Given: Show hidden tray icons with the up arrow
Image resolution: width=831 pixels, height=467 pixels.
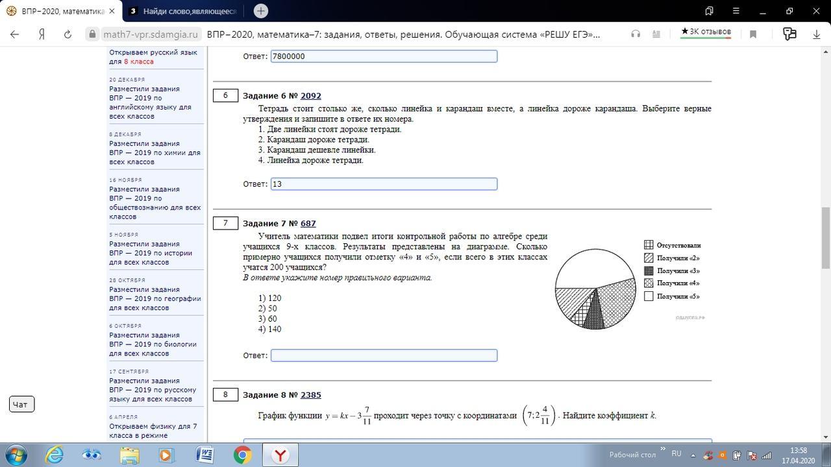Looking at the screenshot, I should coord(693,455).
